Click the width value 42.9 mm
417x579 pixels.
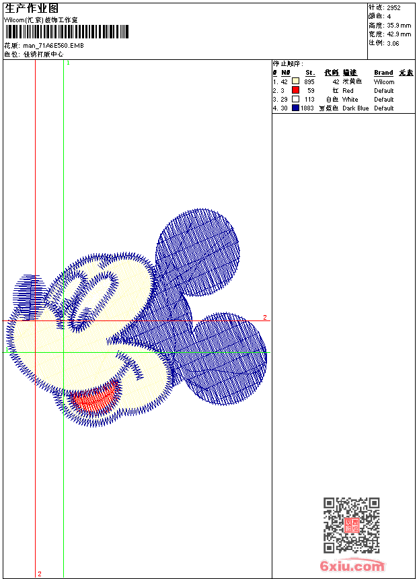(x=399, y=34)
